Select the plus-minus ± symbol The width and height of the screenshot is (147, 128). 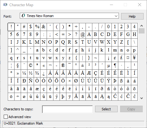[82, 65]
